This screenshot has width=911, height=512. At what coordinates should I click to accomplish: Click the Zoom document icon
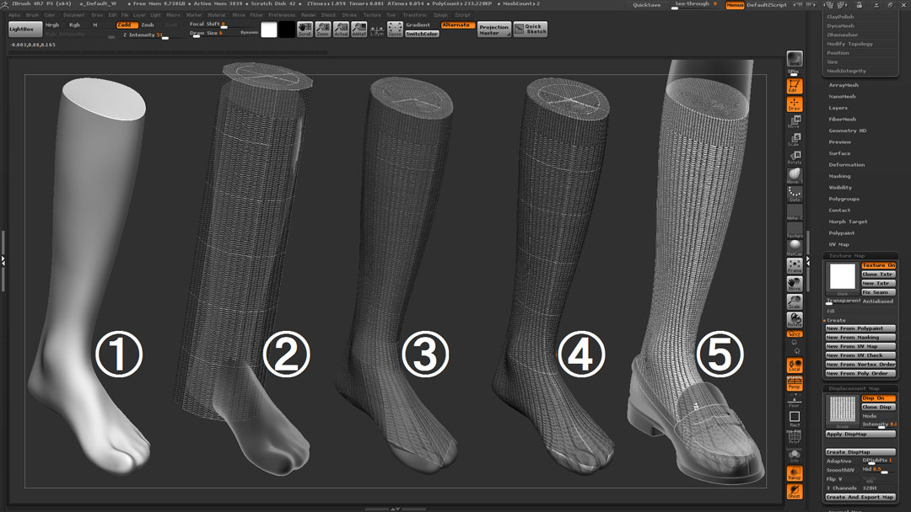point(323,29)
